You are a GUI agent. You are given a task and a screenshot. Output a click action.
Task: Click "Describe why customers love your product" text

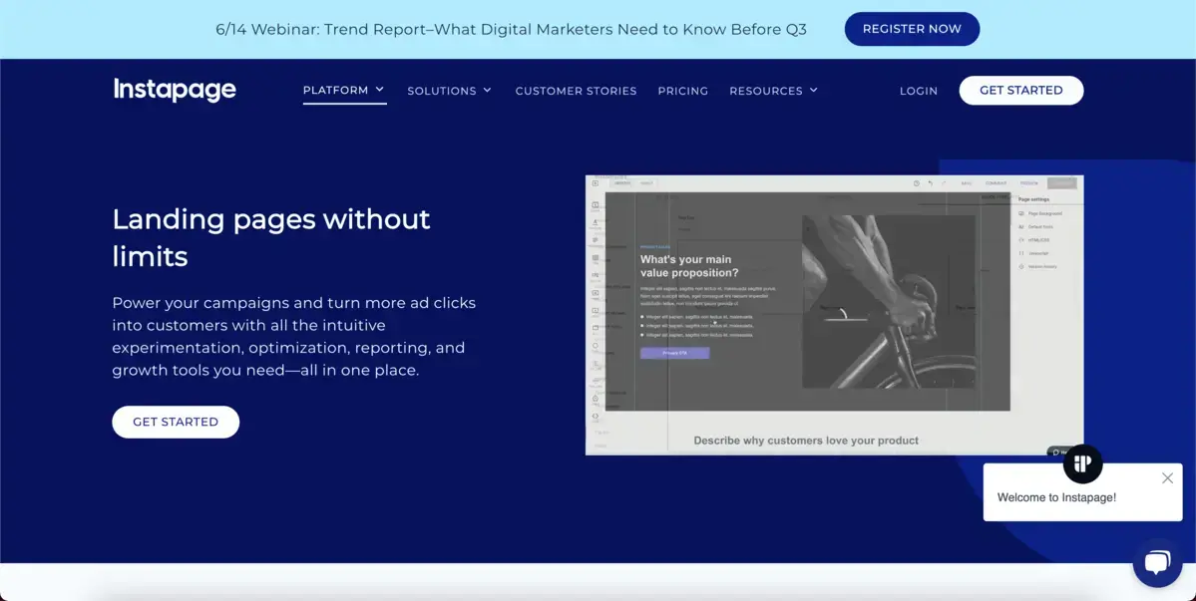pos(806,441)
